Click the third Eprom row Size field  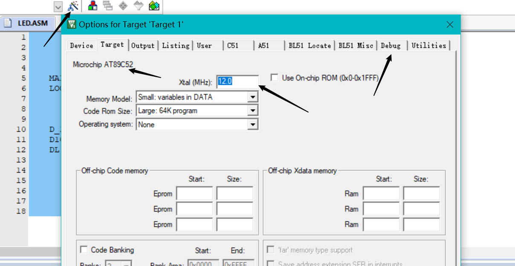234,224
